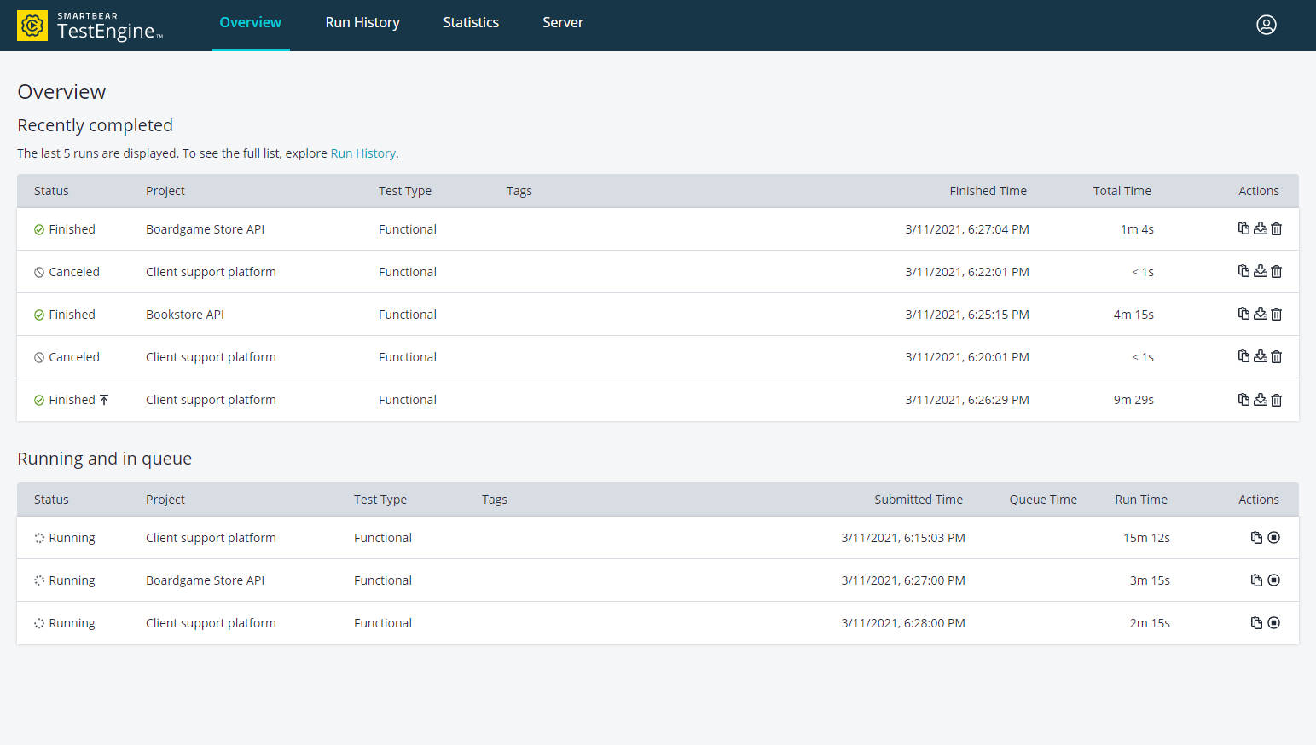Copy the running Boardgame Store API run
Viewport: 1316px width, 745px height.
pyautogui.click(x=1256, y=580)
